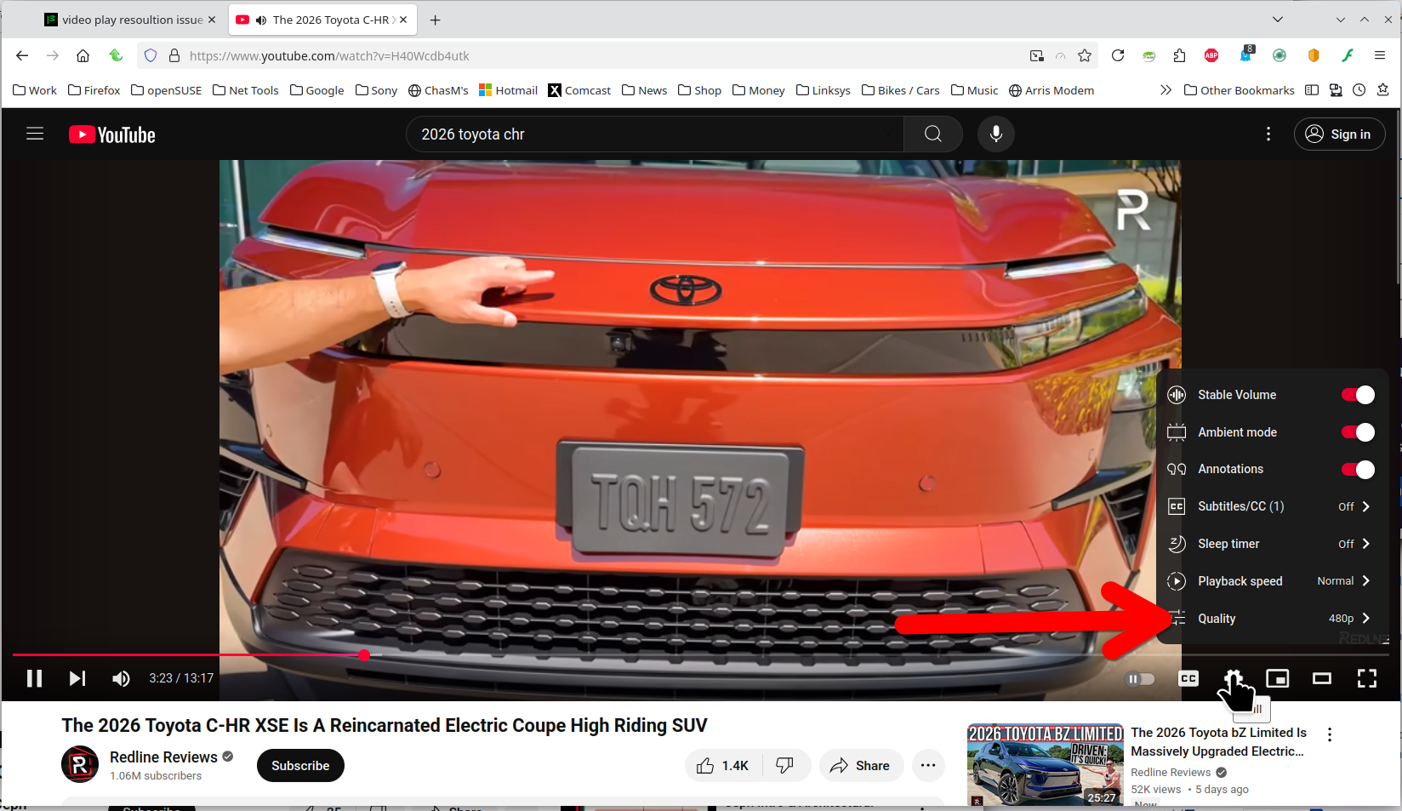Image resolution: width=1402 pixels, height=811 pixels.
Task: Open the Firefox application menu
Action: coord(1380,56)
